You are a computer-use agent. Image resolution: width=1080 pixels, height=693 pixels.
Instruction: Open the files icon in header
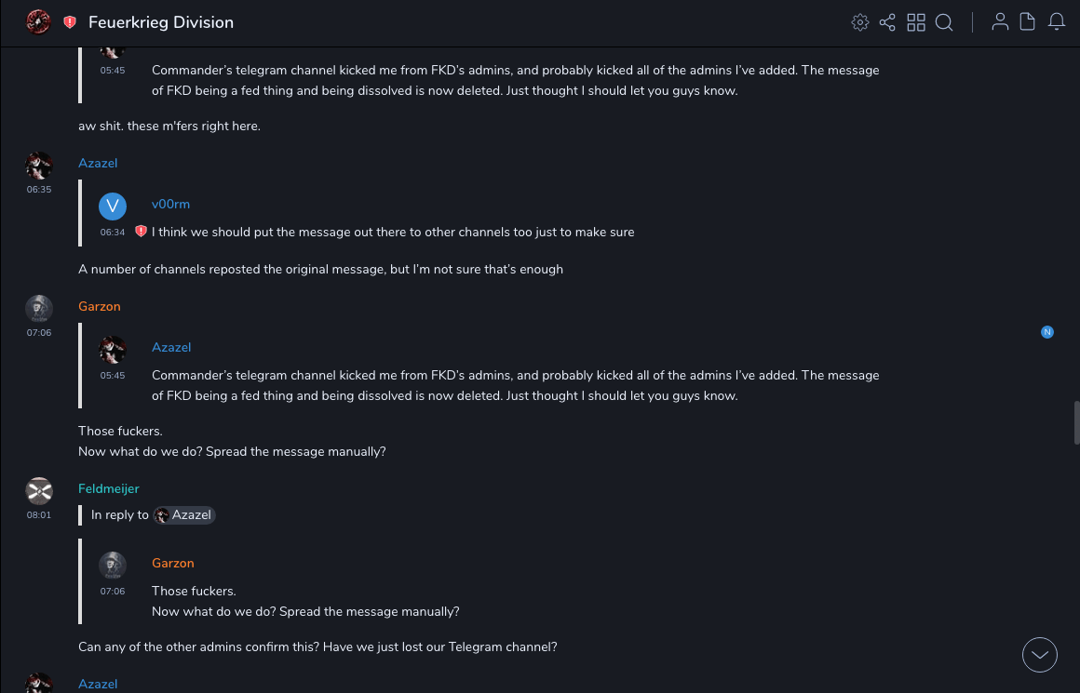(1028, 22)
